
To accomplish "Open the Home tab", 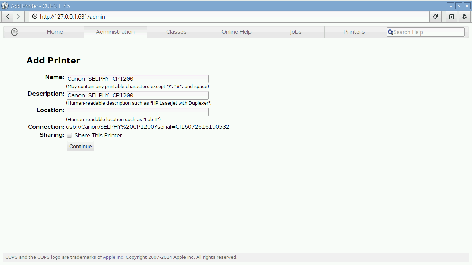I will [55, 32].
